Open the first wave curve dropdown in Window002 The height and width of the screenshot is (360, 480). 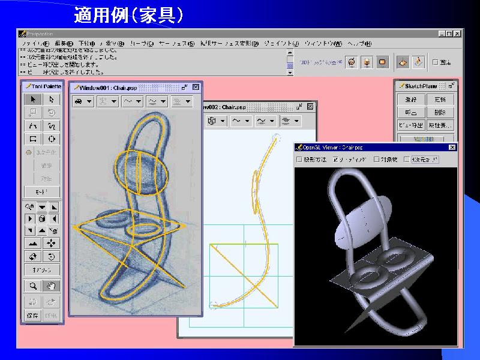[x=241, y=121]
